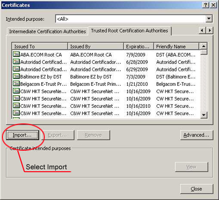Click the list scrollbar up arrow
Viewport: 219px width, 200px height.
tap(203, 46)
